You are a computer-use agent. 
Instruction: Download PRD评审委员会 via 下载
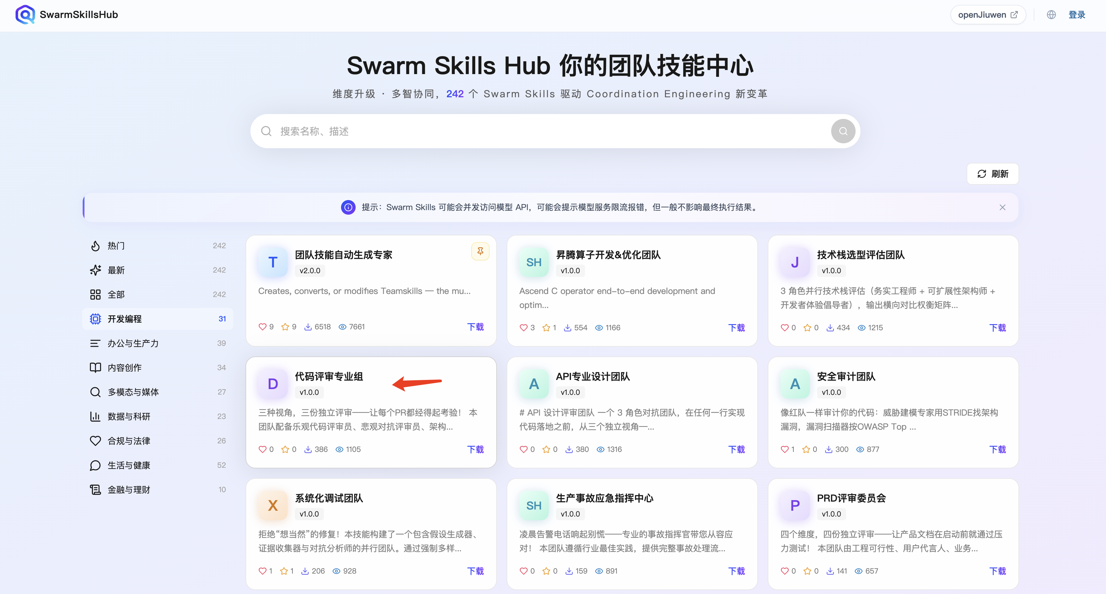pyautogui.click(x=997, y=571)
